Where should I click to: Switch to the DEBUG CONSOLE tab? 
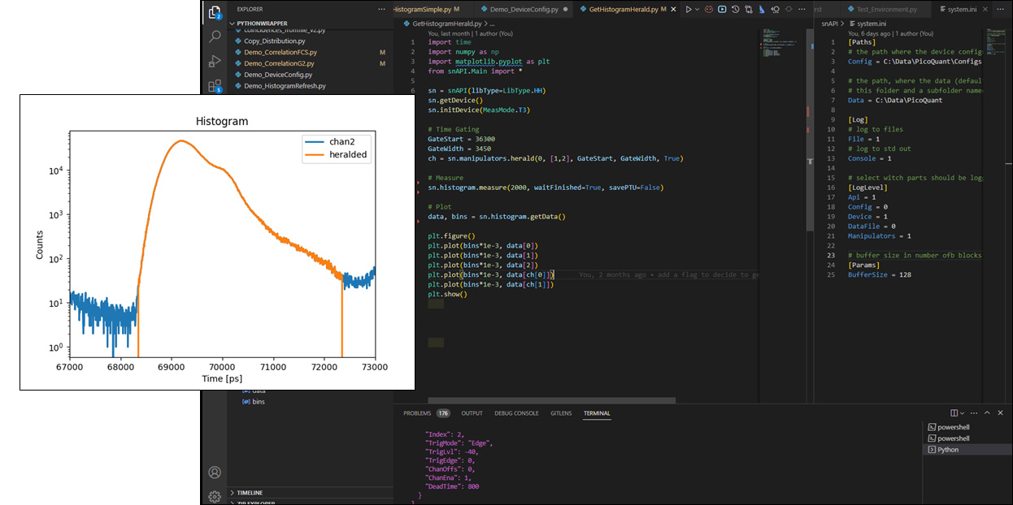click(516, 413)
